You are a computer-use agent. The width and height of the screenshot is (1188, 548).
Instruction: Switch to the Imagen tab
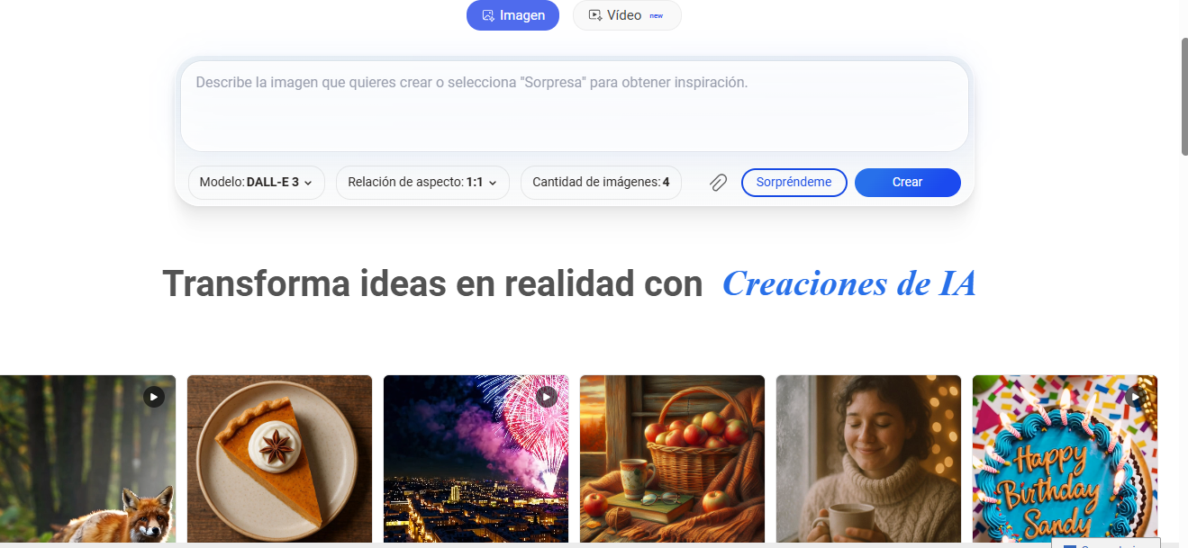[x=513, y=15]
